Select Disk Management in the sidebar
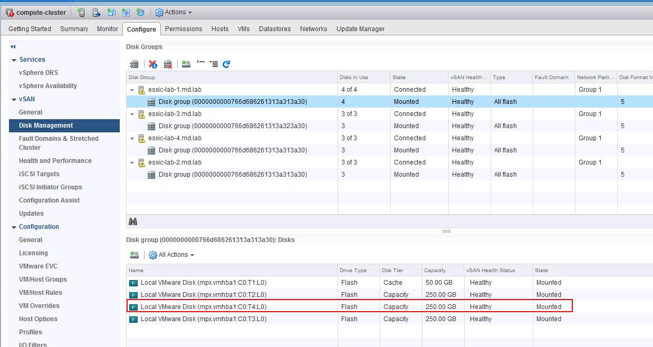653x347 pixels. pos(64,126)
